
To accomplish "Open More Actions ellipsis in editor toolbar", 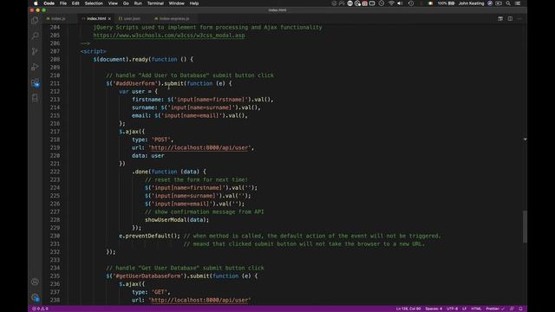I will 519,18.
